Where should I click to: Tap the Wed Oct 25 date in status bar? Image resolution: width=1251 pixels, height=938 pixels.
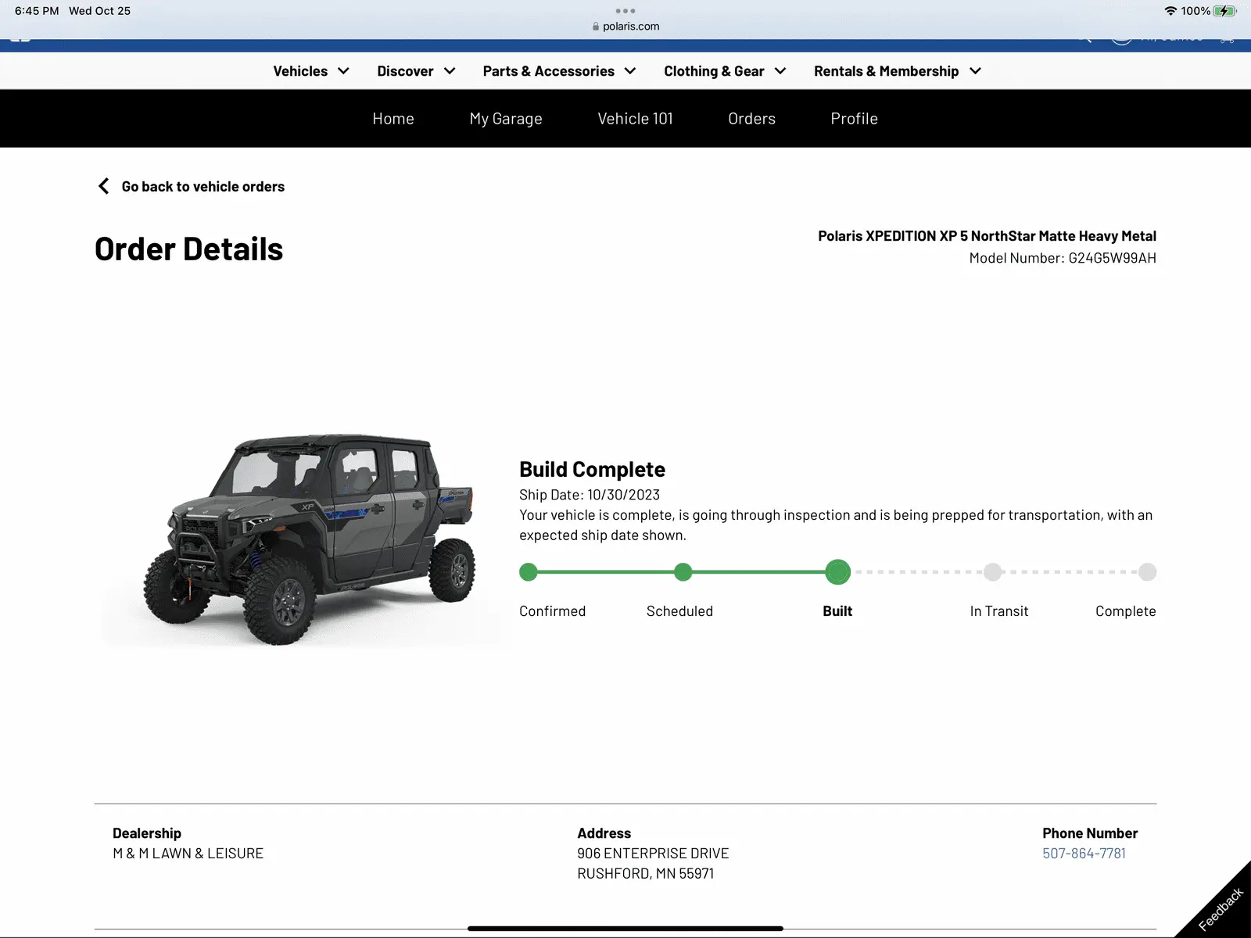point(99,11)
